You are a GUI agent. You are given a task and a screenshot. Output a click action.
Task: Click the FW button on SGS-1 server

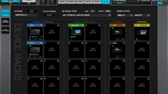coord(123,39)
